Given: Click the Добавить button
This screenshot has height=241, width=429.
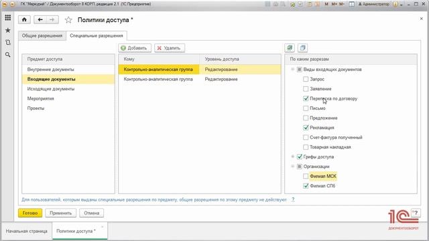Looking at the screenshot, I should pyautogui.click(x=135, y=48).
